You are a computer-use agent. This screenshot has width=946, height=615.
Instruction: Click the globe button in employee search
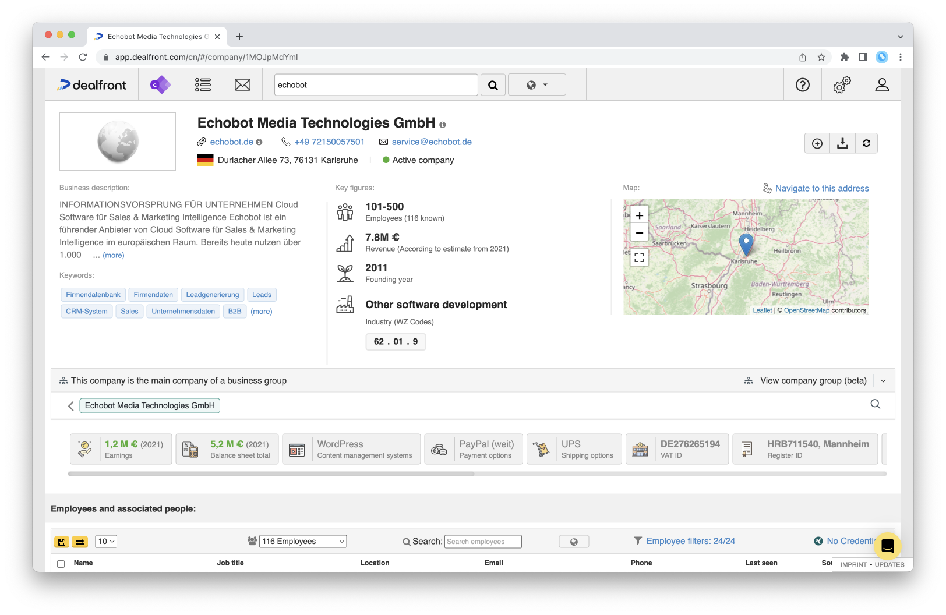click(x=574, y=542)
